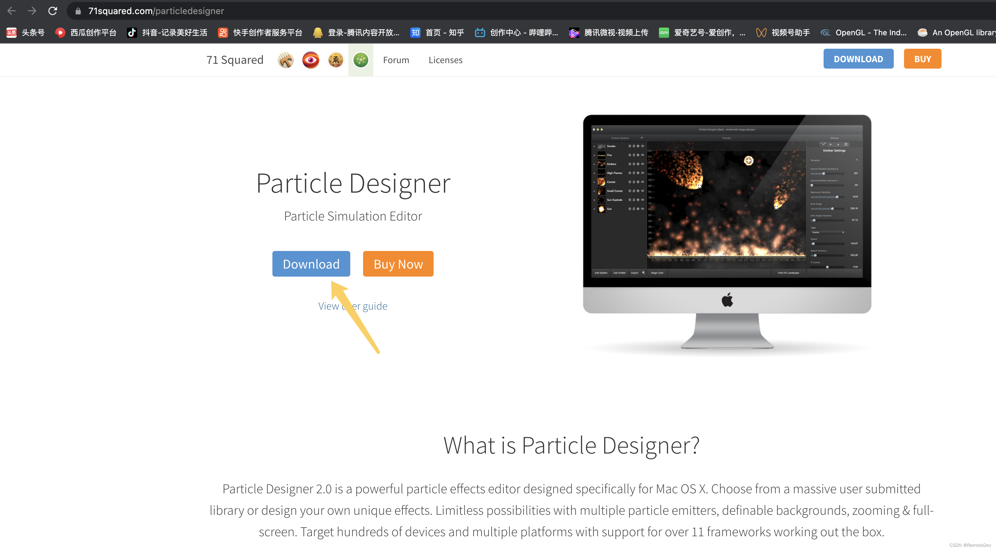This screenshot has width=996, height=550.
Task: Open the 视频号助手 bookmark
Action: 783,32
